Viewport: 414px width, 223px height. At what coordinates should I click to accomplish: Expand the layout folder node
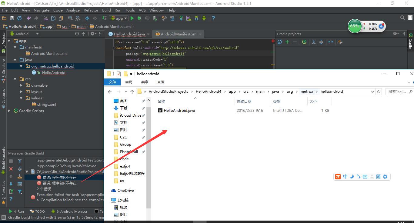[x=21, y=92]
